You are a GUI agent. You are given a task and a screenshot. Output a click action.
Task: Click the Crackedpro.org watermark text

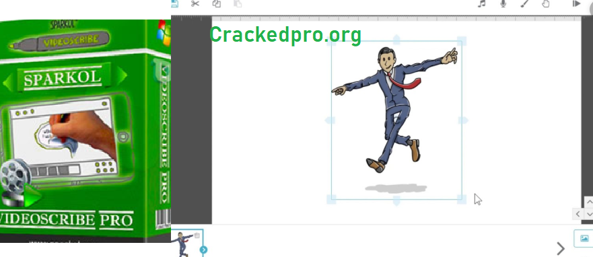[x=285, y=35]
